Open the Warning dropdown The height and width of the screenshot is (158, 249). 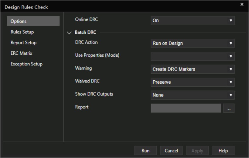pyautogui.click(x=193, y=69)
